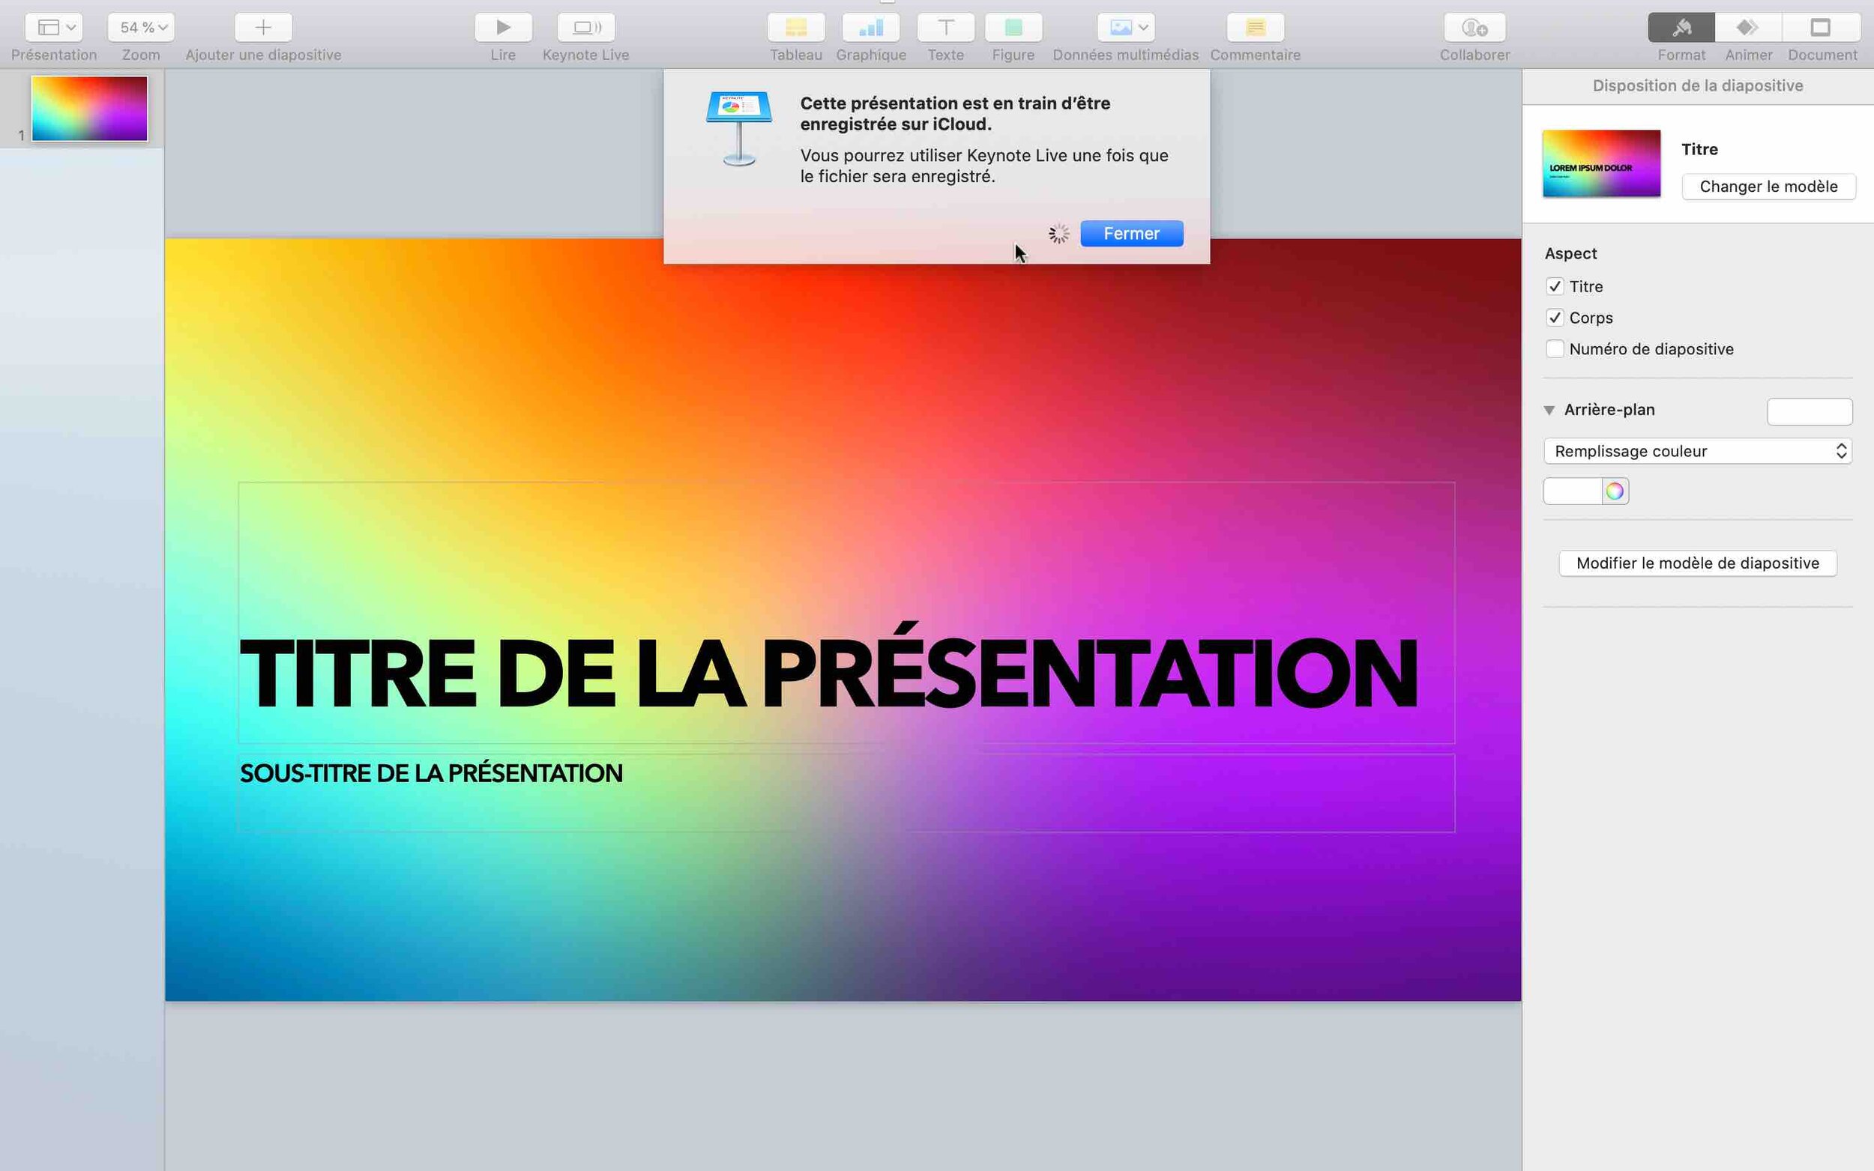Toggle the Corps checkbox in Aspect
Viewport: 1874px width, 1171px height.
point(1554,317)
